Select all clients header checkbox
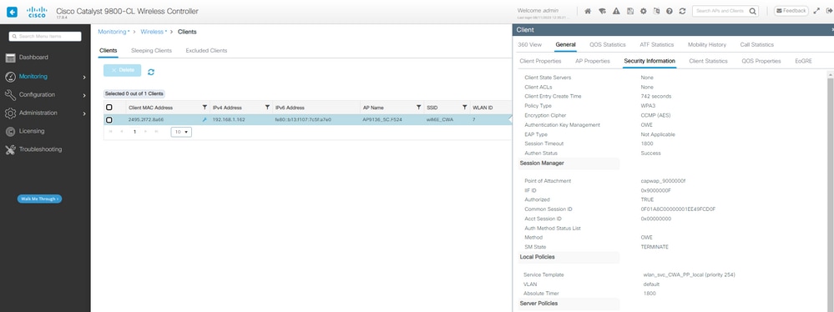 pyautogui.click(x=109, y=108)
